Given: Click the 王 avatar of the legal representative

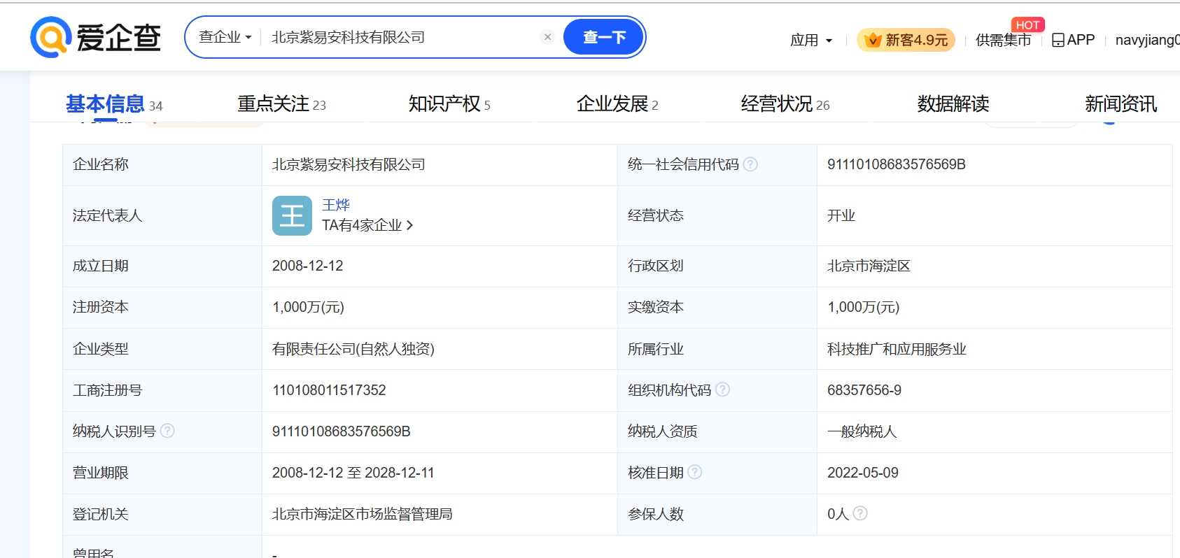Looking at the screenshot, I should [292, 215].
